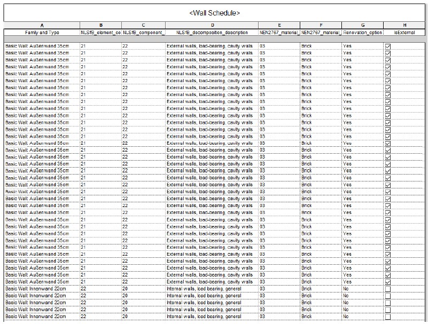This screenshot has height=324, width=428.
Task: Click the NEN2767_material header in column F
Action: tap(321, 33)
